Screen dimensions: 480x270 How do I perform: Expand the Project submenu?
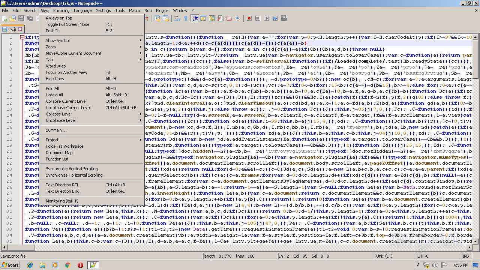92,140
